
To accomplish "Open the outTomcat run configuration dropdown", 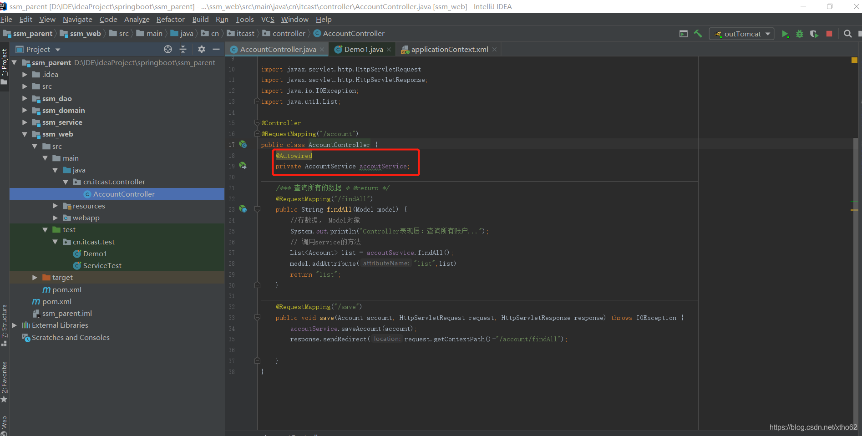I will point(742,34).
